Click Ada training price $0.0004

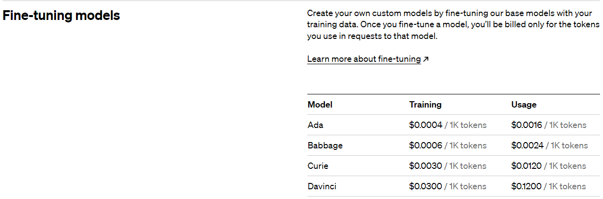pyautogui.click(x=426, y=125)
